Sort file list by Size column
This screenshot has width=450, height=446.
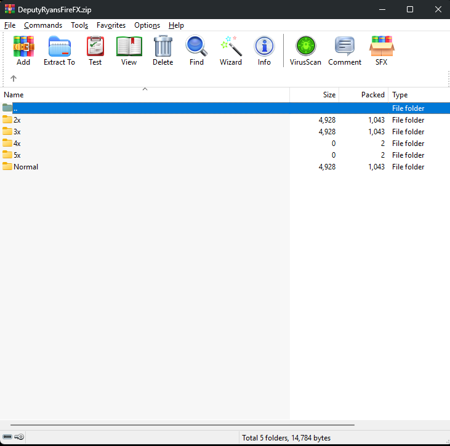point(329,95)
